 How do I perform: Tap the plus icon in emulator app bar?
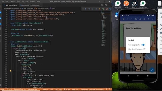[x=128, y=19]
